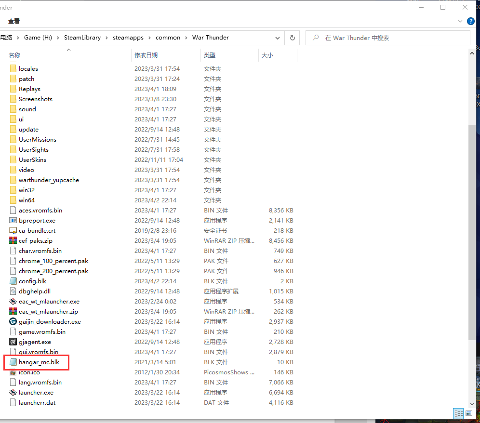This screenshot has width=480, height=423.
Task: Click the cef_paks.zip WinRAR archive icon
Action: pyautogui.click(x=13, y=240)
